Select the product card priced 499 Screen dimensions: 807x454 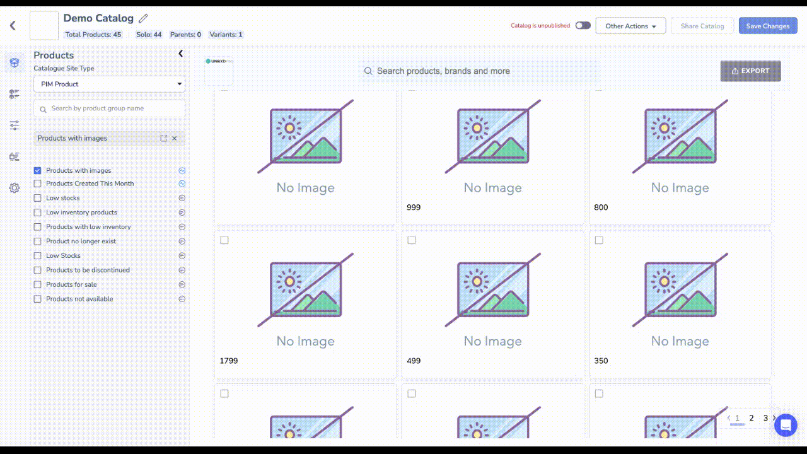[x=412, y=240]
